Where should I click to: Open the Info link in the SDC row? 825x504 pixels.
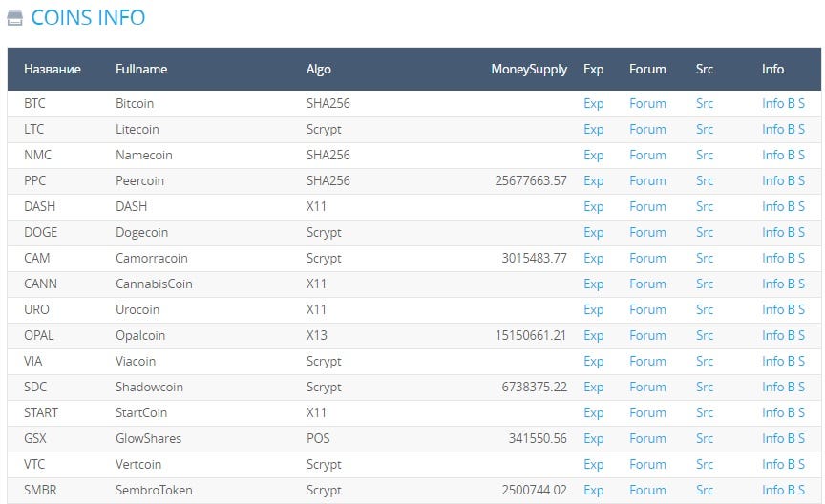point(772,388)
